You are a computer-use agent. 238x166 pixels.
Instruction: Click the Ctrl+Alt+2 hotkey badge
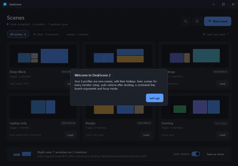(220, 72)
